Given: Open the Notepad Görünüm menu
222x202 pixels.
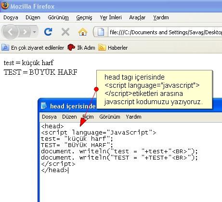Looking at the screenshot, I should coord(110,117).
